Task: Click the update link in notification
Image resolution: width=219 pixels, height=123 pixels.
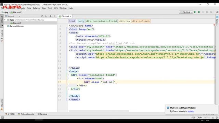Action: (191, 111)
